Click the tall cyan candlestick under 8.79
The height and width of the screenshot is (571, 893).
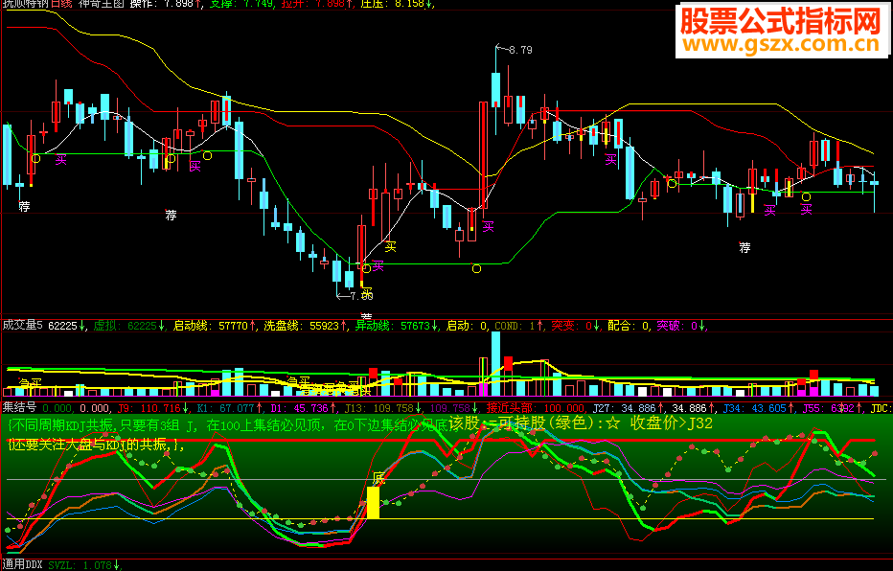(x=495, y=88)
